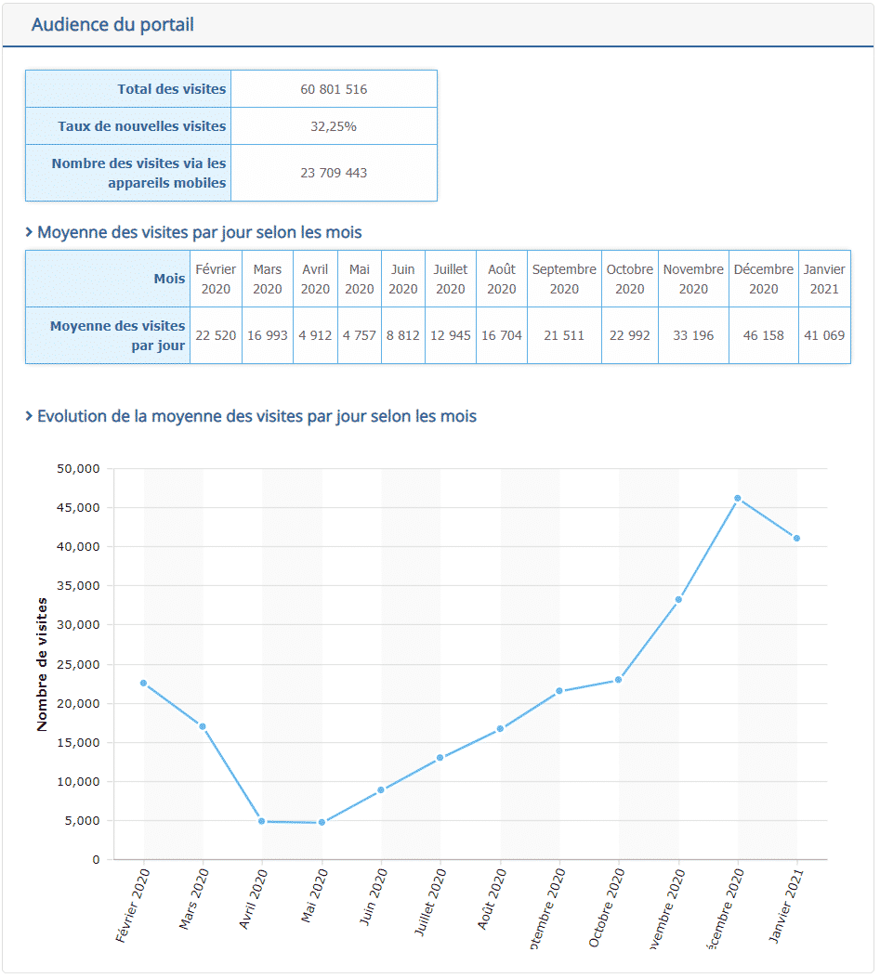Click the 'Juillet 2020' x-axis label

[430, 902]
